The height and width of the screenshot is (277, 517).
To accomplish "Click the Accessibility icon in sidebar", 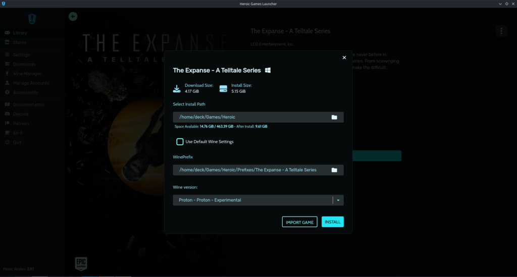I will coord(7,92).
